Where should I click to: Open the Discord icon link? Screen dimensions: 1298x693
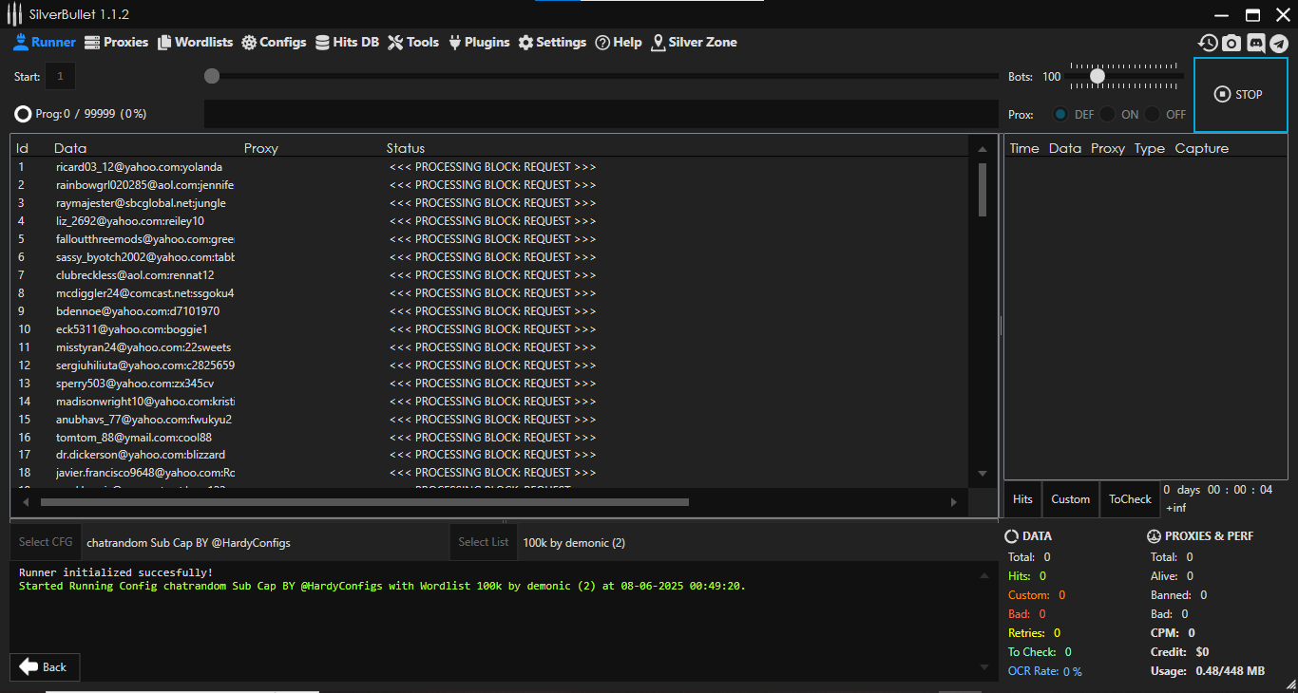click(1255, 43)
